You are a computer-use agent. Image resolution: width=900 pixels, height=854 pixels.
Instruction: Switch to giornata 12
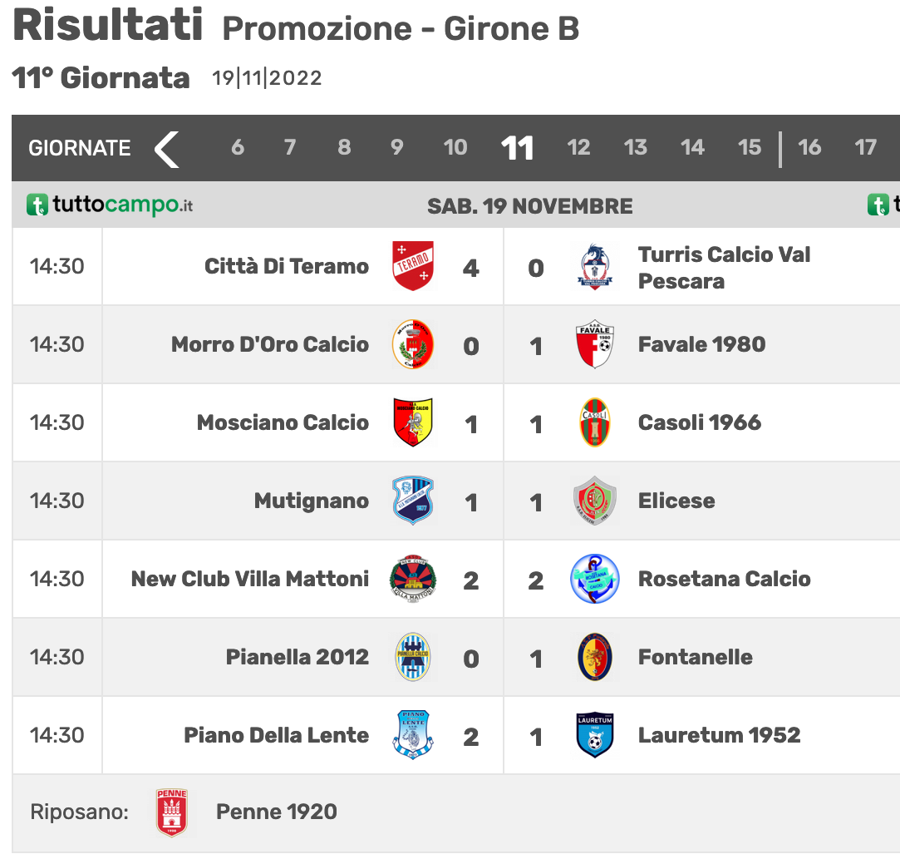578,147
